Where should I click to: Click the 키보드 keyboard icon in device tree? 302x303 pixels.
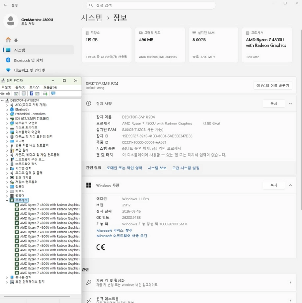[12, 191]
